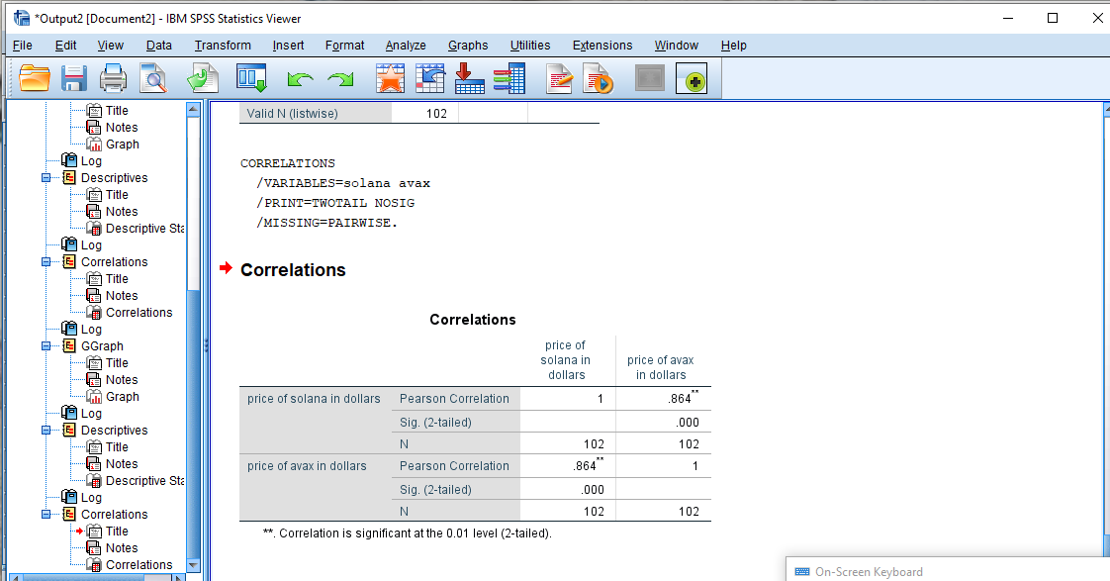Collapse the Descriptives node just below GGraph's Log
The width and height of the screenshot is (1110, 581).
pyautogui.click(x=46, y=431)
